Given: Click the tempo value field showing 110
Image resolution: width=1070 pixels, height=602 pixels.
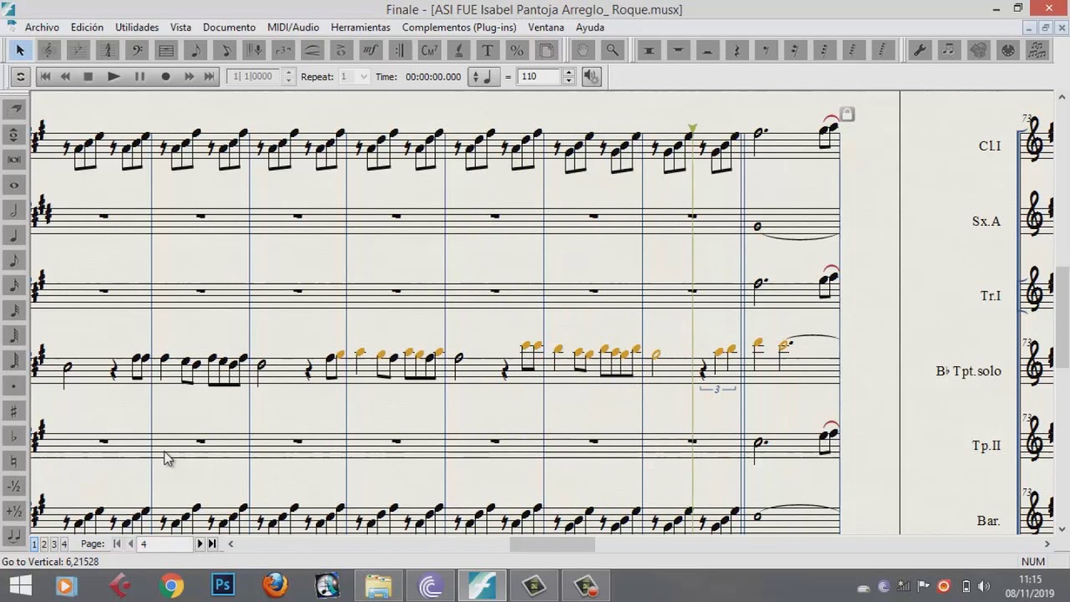Looking at the screenshot, I should (x=539, y=76).
